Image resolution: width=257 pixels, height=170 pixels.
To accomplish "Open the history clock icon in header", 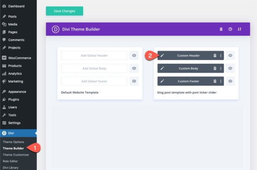I will click(230, 29).
